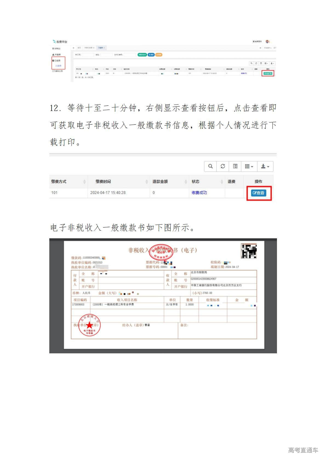Click the 收费平台 logo at top left
The image size is (326, 461).
pos(60,42)
